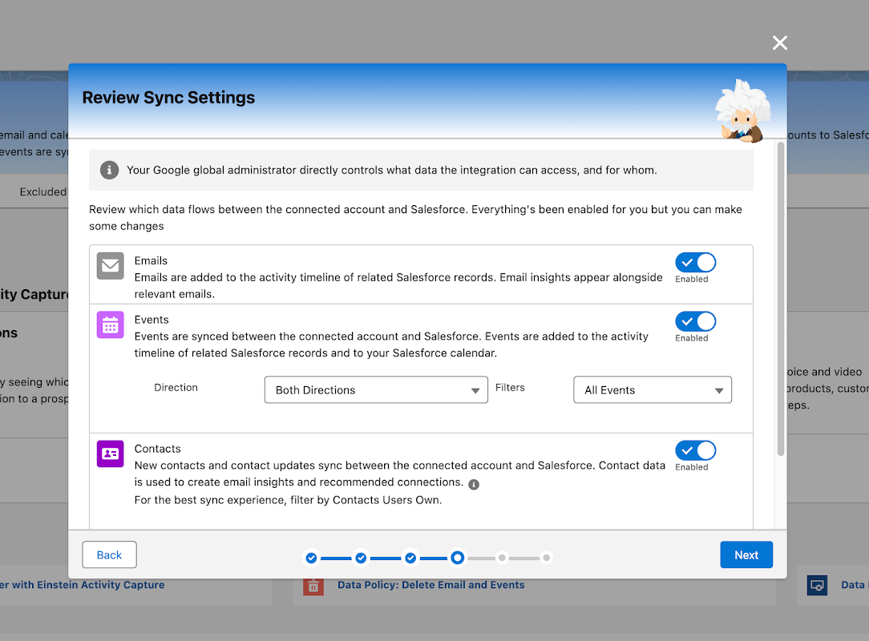
Task: Click the dialog's vertical scrollbar
Action: 780,299
